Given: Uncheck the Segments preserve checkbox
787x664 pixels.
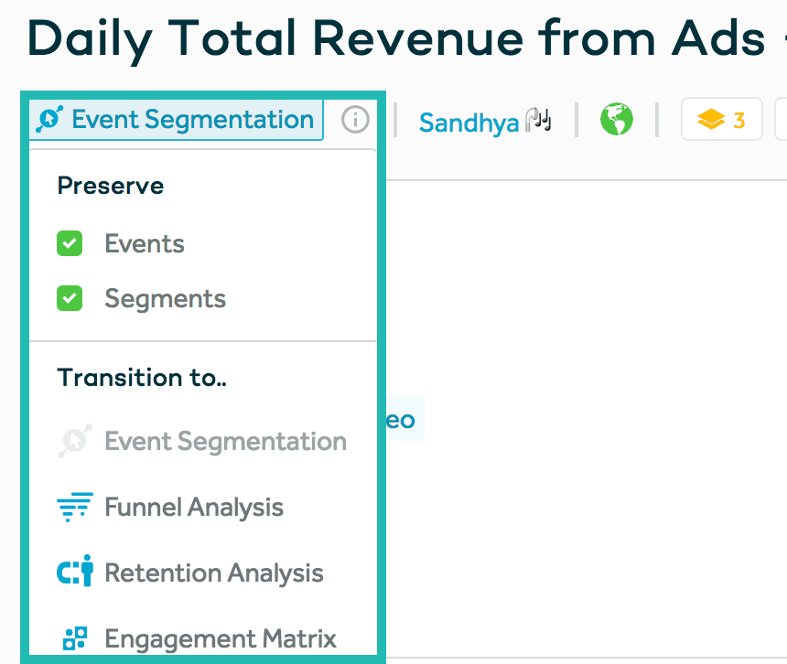Looking at the screenshot, I should click(x=70, y=299).
